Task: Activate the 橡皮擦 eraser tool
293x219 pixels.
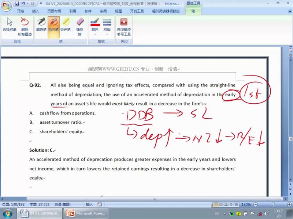Action: (x=79, y=26)
